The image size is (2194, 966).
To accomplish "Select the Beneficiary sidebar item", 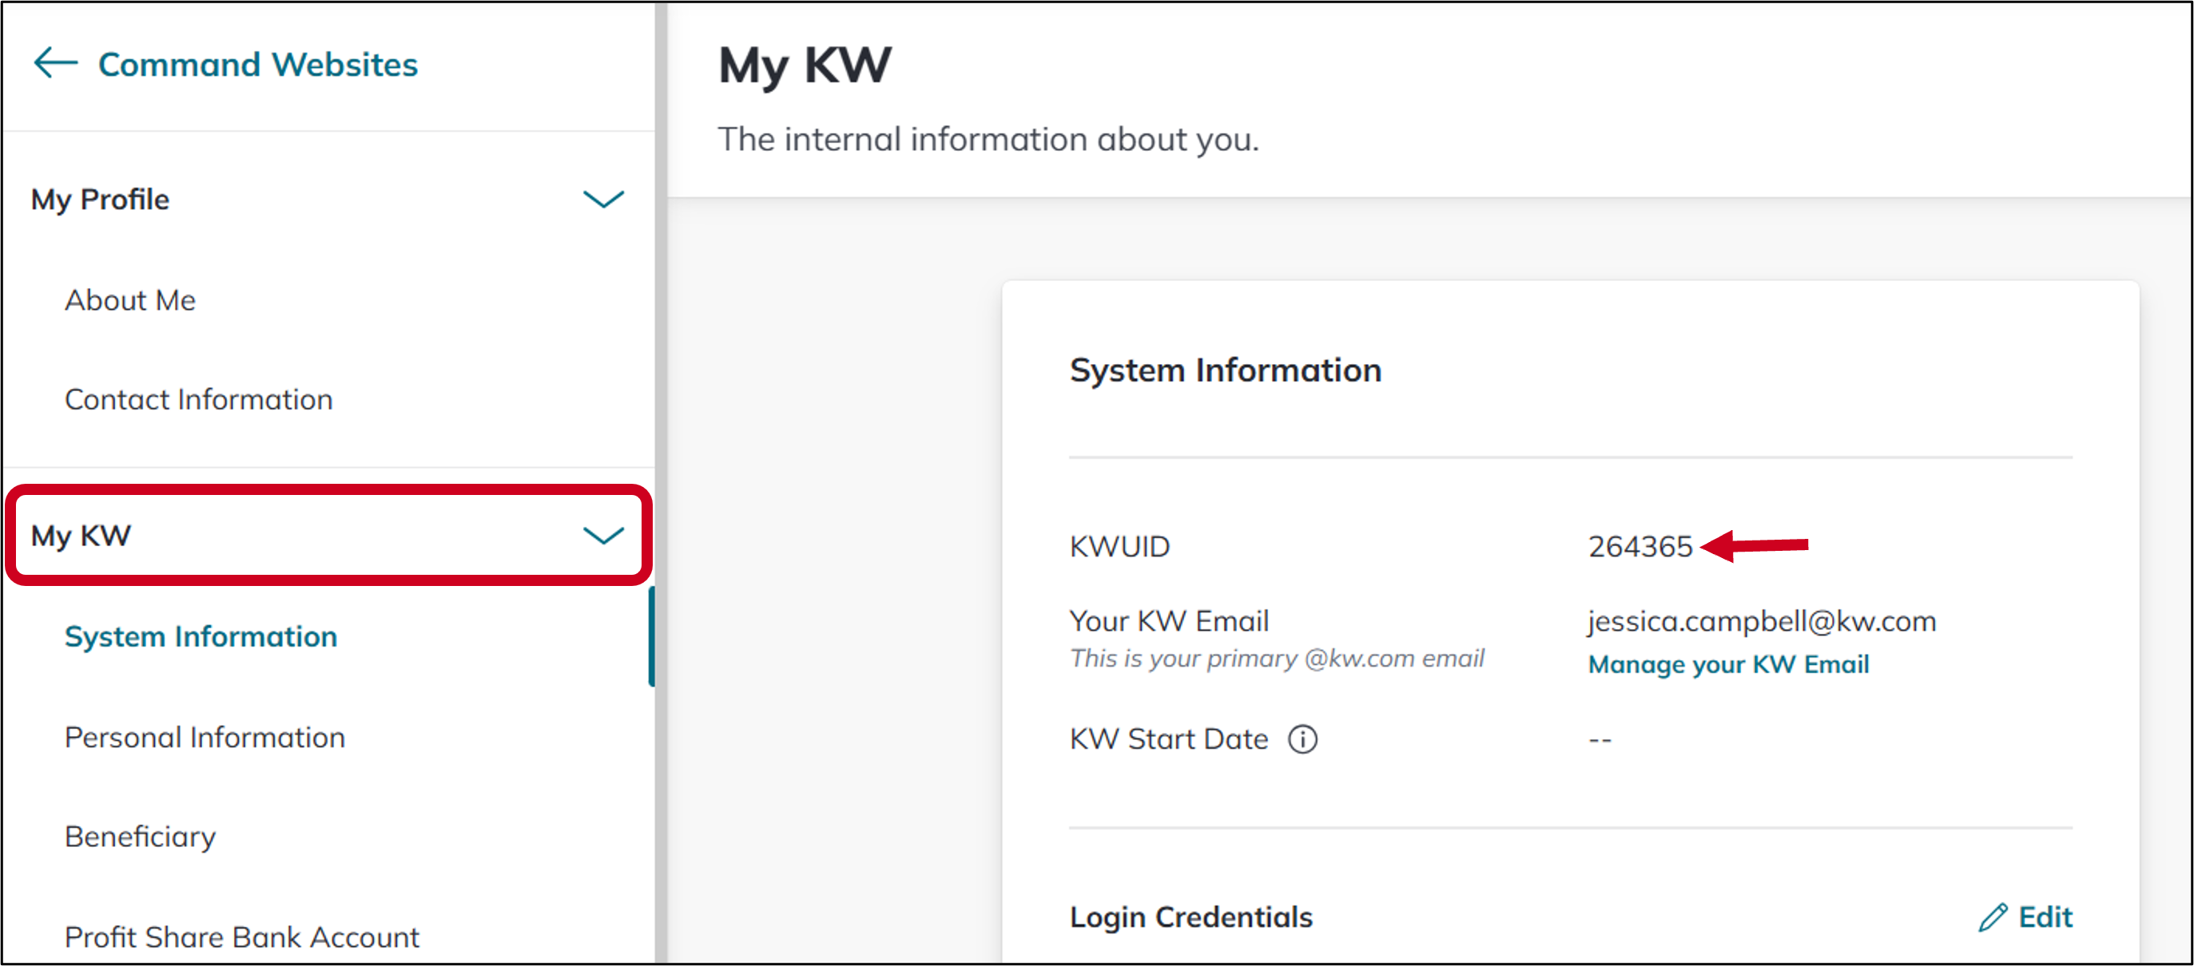I will (141, 837).
